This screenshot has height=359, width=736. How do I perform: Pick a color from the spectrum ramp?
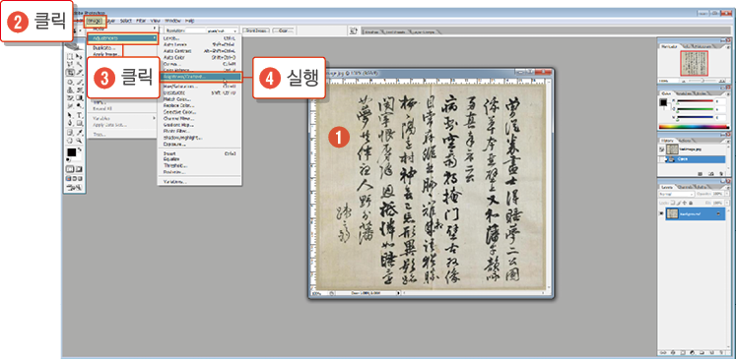click(x=694, y=127)
